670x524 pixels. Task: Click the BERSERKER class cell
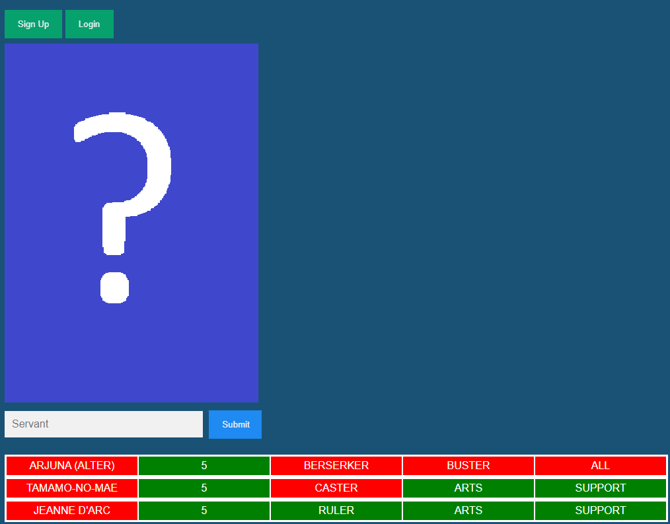[x=336, y=465]
